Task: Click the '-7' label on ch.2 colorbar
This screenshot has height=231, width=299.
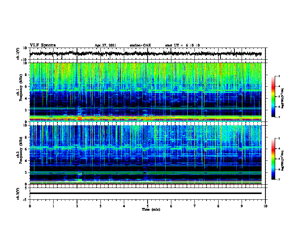Action: 278,179
